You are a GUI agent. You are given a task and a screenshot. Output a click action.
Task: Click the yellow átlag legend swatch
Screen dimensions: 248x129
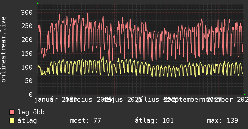click(x=12, y=120)
